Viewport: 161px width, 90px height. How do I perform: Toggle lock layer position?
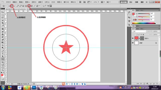coord(141,34)
